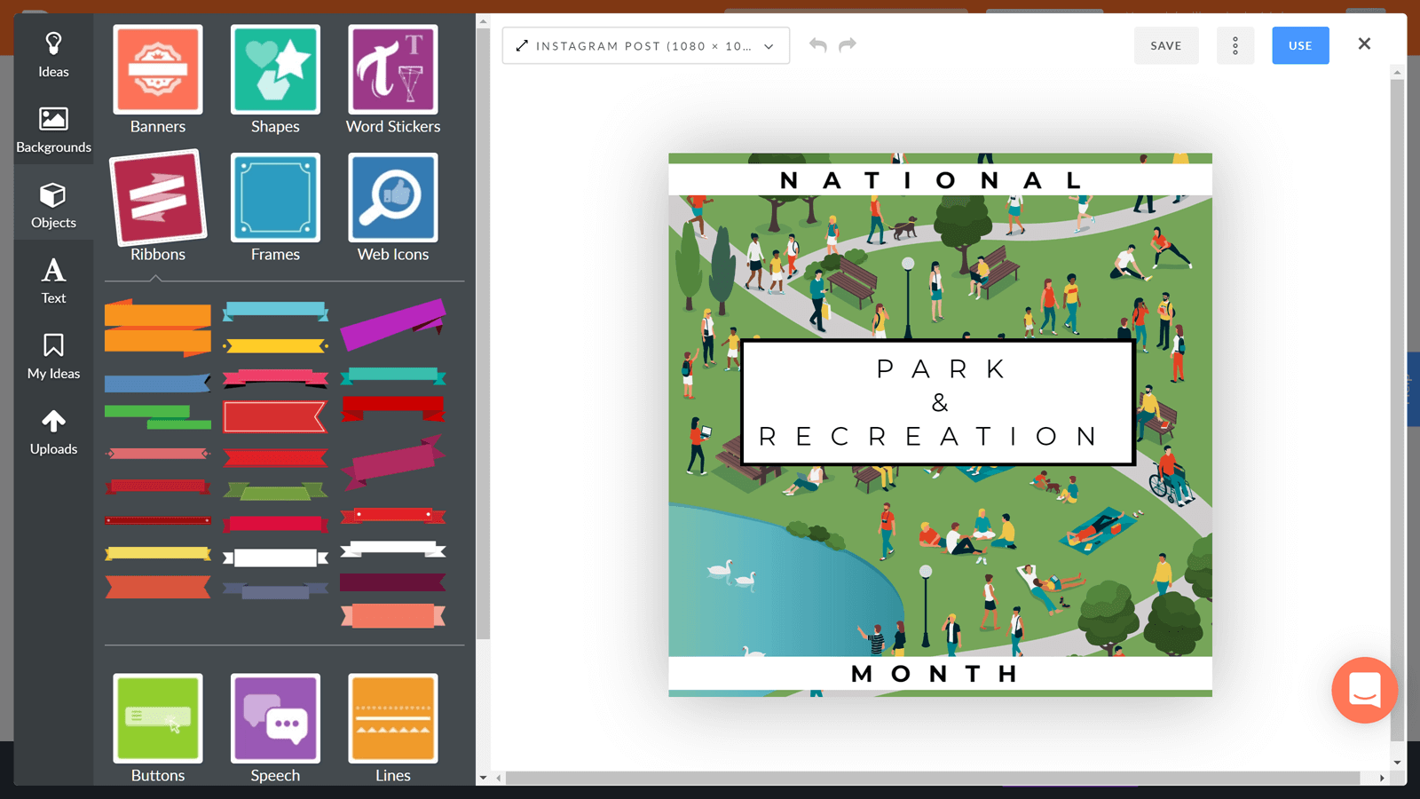The width and height of the screenshot is (1420, 799).
Task: Click the Save button
Action: [1165, 46]
